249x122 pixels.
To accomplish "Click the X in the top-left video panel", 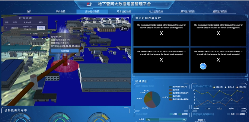I will coord(161,33).
